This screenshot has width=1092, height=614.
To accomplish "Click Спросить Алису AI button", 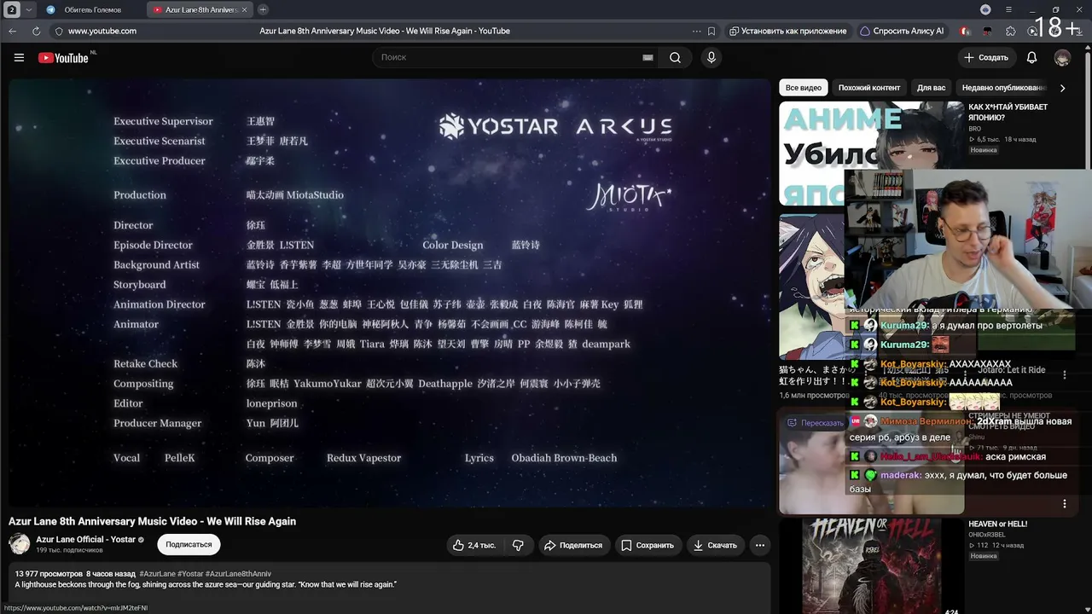I will pyautogui.click(x=902, y=31).
